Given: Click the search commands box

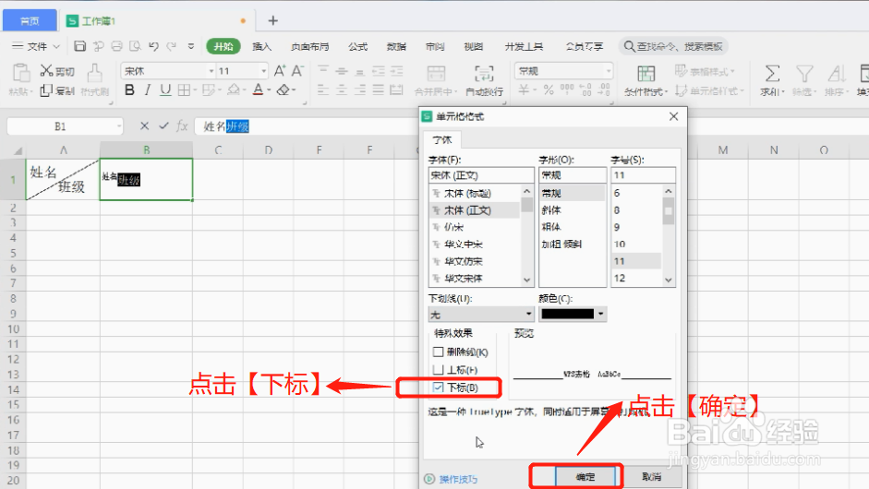Looking at the screenshot, I should point(673,46).
